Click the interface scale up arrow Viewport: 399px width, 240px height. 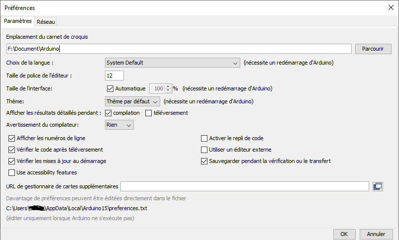168,86
